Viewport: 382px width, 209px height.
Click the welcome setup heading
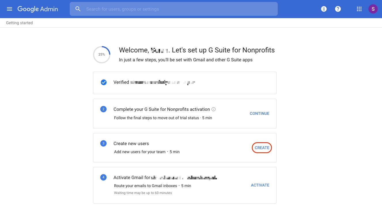click(x=197, y=50)
